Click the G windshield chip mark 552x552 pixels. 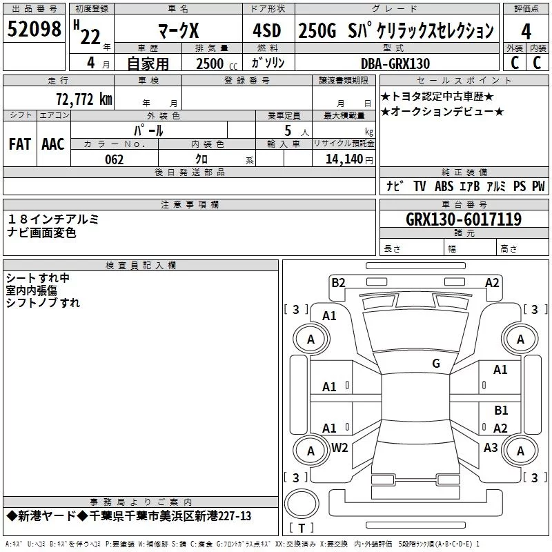(x=436, y=364)
